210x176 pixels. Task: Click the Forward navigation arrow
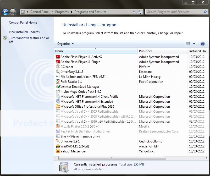(x=13, y=12)
